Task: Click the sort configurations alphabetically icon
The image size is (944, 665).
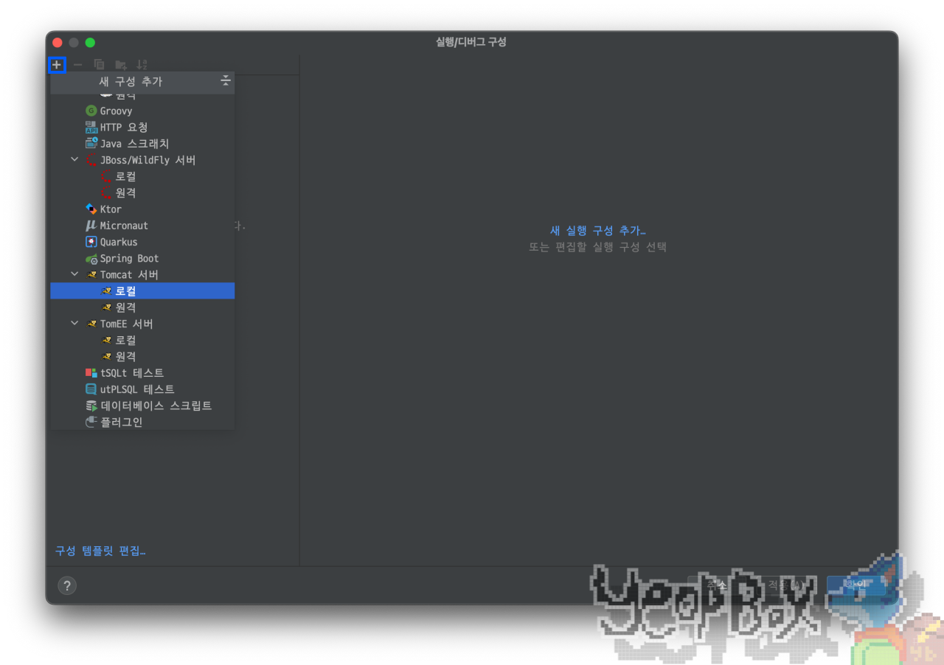Action: (142, 65)
